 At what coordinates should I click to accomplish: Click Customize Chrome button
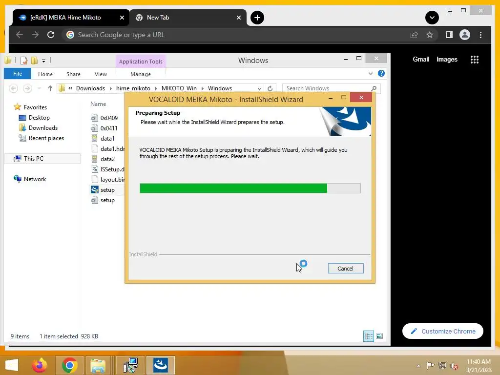pyautogui.click(x=442, y=332)
